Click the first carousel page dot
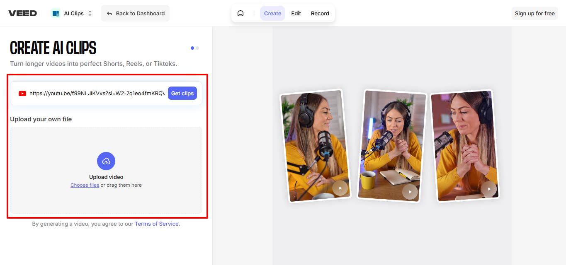Viewport: 566px width, 265px height. 192,48
